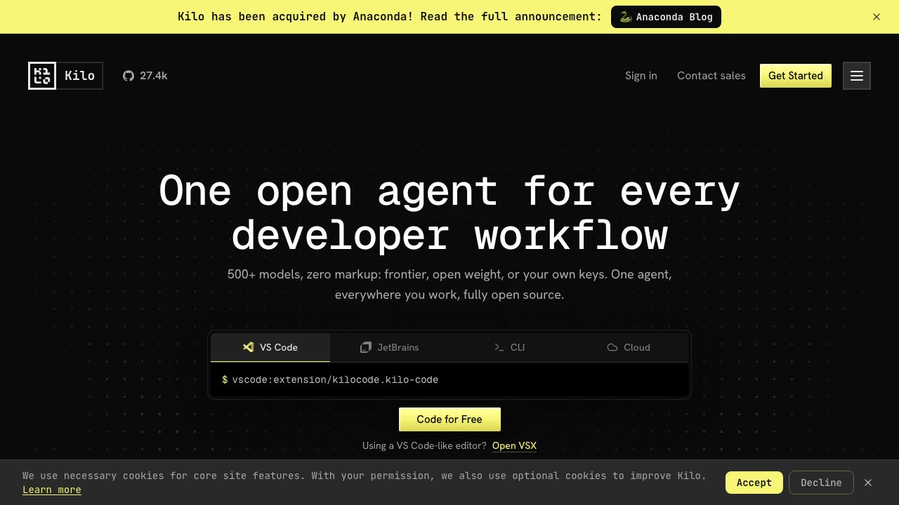Close the Anaconda announcement banner
Screen dimensions: 899x505
[x=877, y=17]
